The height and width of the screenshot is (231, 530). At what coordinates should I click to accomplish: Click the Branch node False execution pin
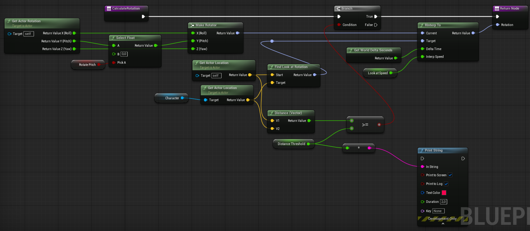coord(376,25)
